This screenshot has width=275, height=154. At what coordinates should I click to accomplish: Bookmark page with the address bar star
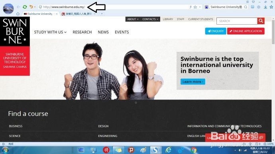pos(195,7)
